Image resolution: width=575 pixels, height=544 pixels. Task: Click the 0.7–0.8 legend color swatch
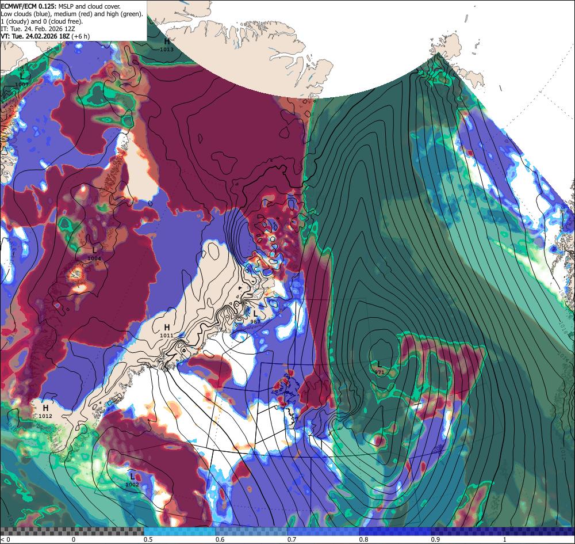tap(323, 531)
